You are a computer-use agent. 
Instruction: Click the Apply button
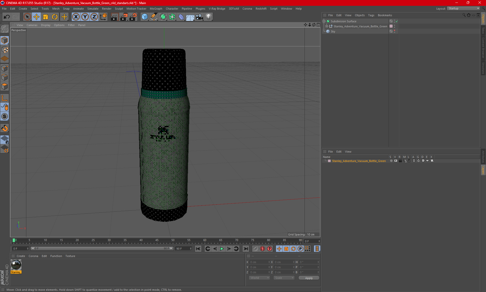coord(309,278)
